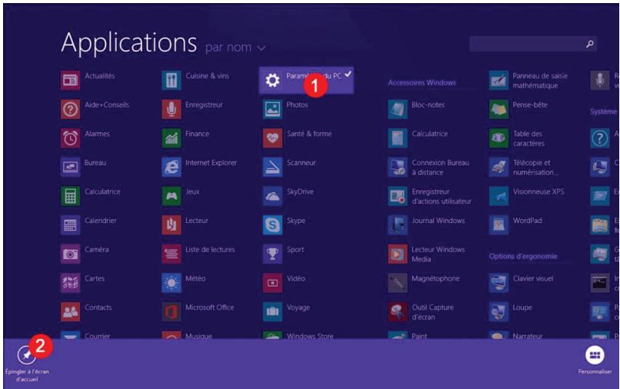The image size is (620, 389).
Task: Launch the Loupe magnifier tool
Action: pos(499,311)
